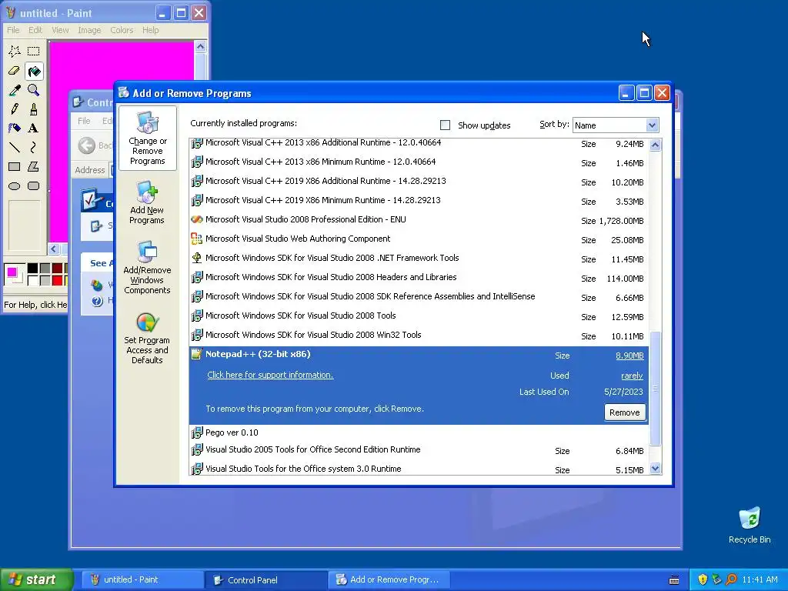Select the Pencil tool in Paint
The width and height of the screenshot is (788, 591).
(x=15, y=109)
